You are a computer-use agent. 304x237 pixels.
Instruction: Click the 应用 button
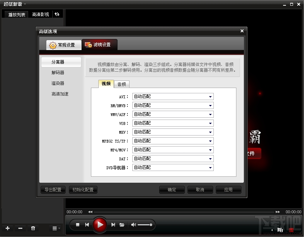coord(228,189)
